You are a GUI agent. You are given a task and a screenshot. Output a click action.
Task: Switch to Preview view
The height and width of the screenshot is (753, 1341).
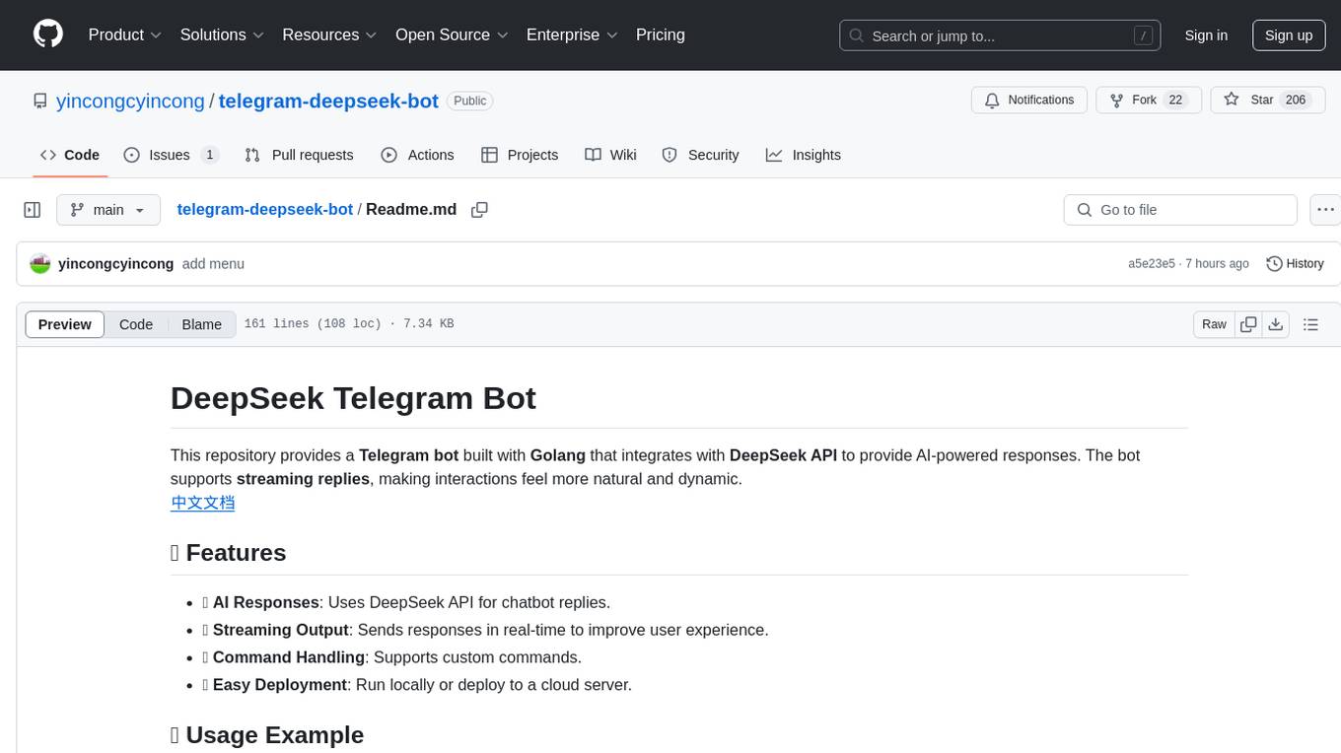(65, 324)
